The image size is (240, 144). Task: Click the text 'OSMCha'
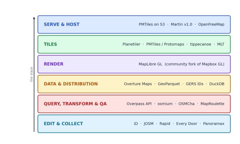tap(186, 104)
